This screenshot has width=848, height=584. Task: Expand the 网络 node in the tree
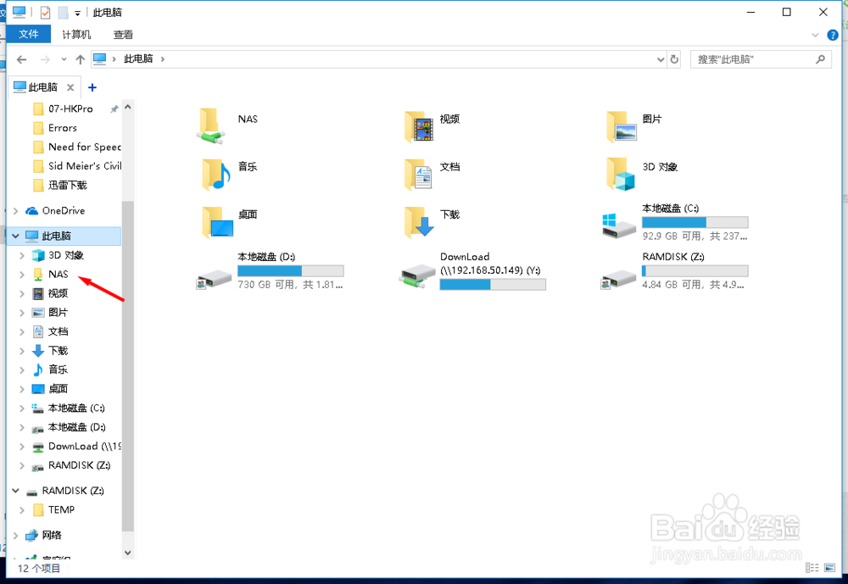pyautogui.click(x=15, y=536)
